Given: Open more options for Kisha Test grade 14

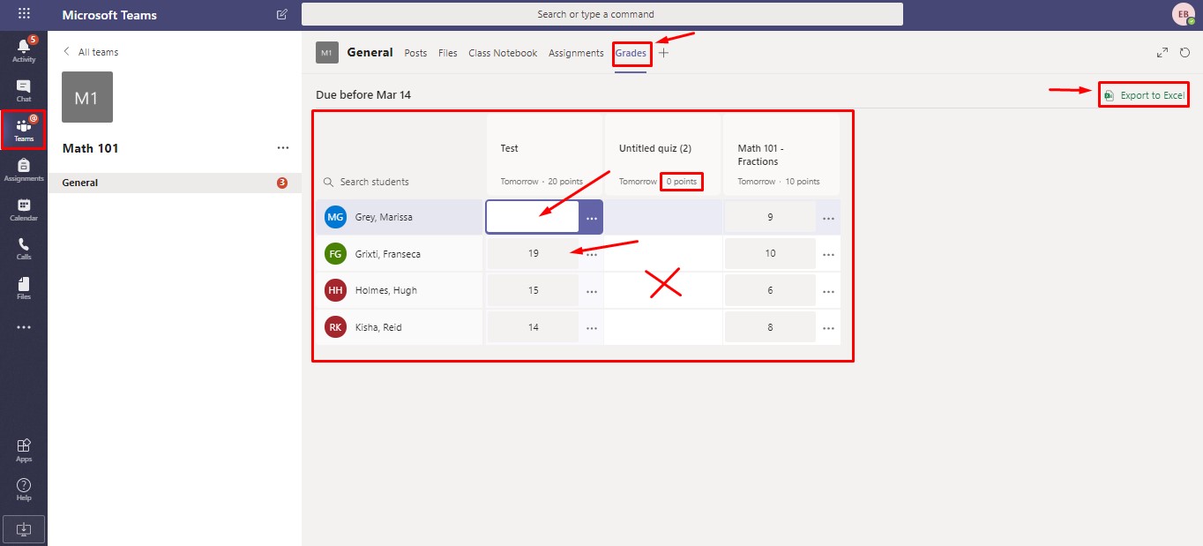Looking at the screenshot, I should [591, 328].
